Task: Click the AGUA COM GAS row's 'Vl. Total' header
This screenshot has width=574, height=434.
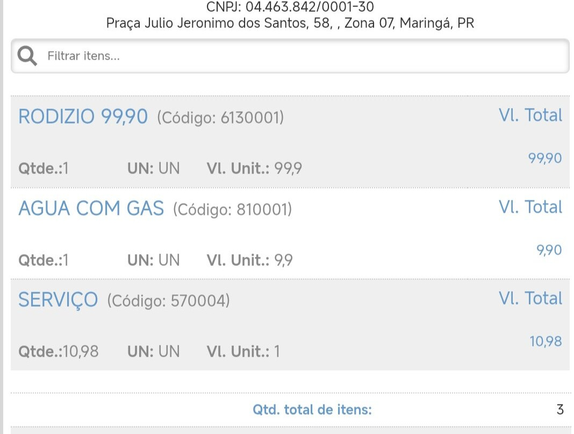Action: click(x=530, y=207)
